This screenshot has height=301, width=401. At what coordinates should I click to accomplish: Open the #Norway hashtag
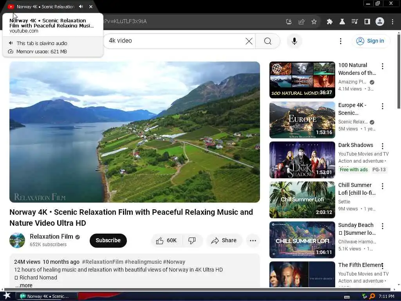(174, 262)
